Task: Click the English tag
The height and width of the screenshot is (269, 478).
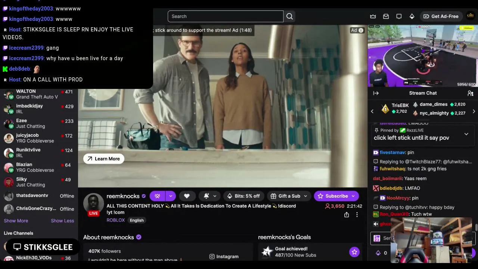Action: [137, 220]
